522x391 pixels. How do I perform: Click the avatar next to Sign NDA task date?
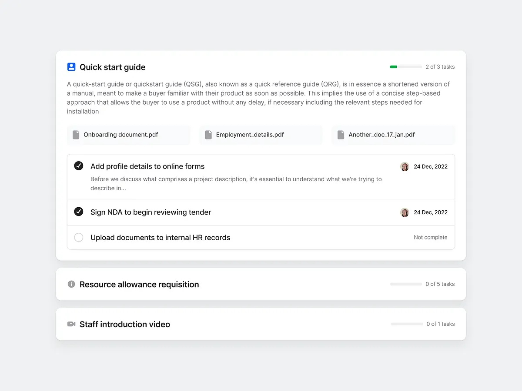(x=405, y=212)
